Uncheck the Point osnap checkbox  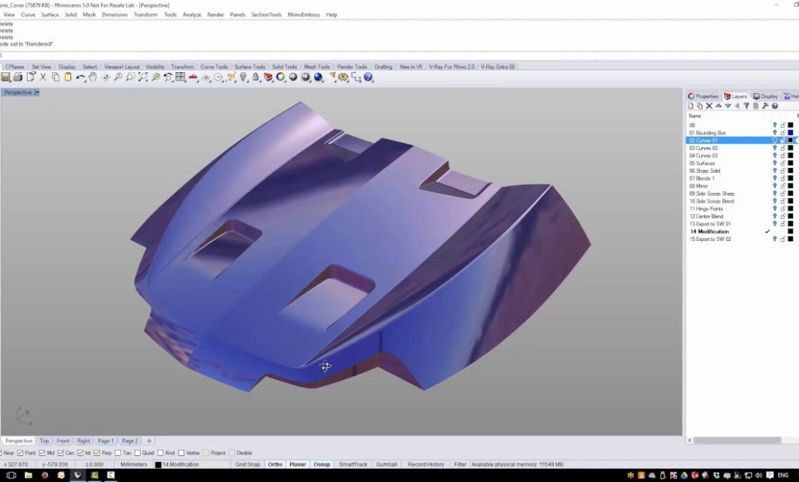coord(21,452)
